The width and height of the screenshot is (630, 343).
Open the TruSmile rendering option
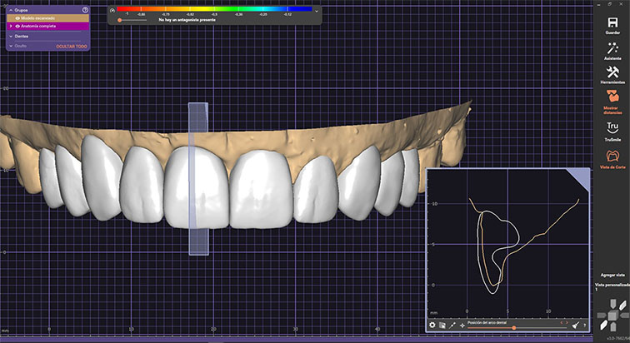[x=612, y=129]
